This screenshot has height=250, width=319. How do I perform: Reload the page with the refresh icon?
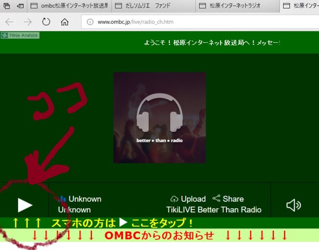pyautogui.click(x=46, y=22)
